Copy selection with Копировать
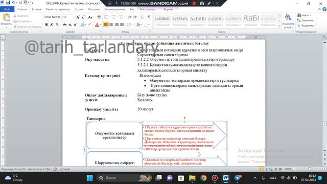327x184 pixels. [22, 21]
